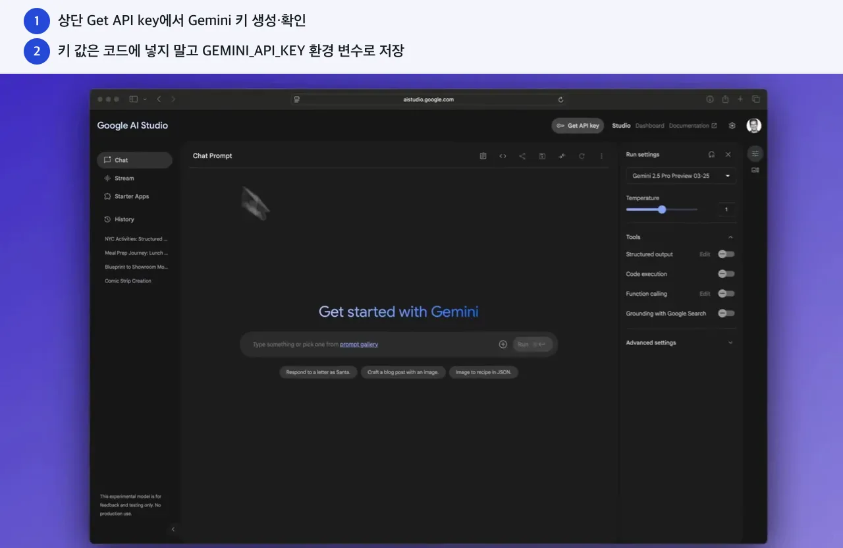The height and width of the screenshot is (548, 843).
Task: Click the run settings sliders icon in right rail
Action: pyautogui.click(x=755, y=153)
